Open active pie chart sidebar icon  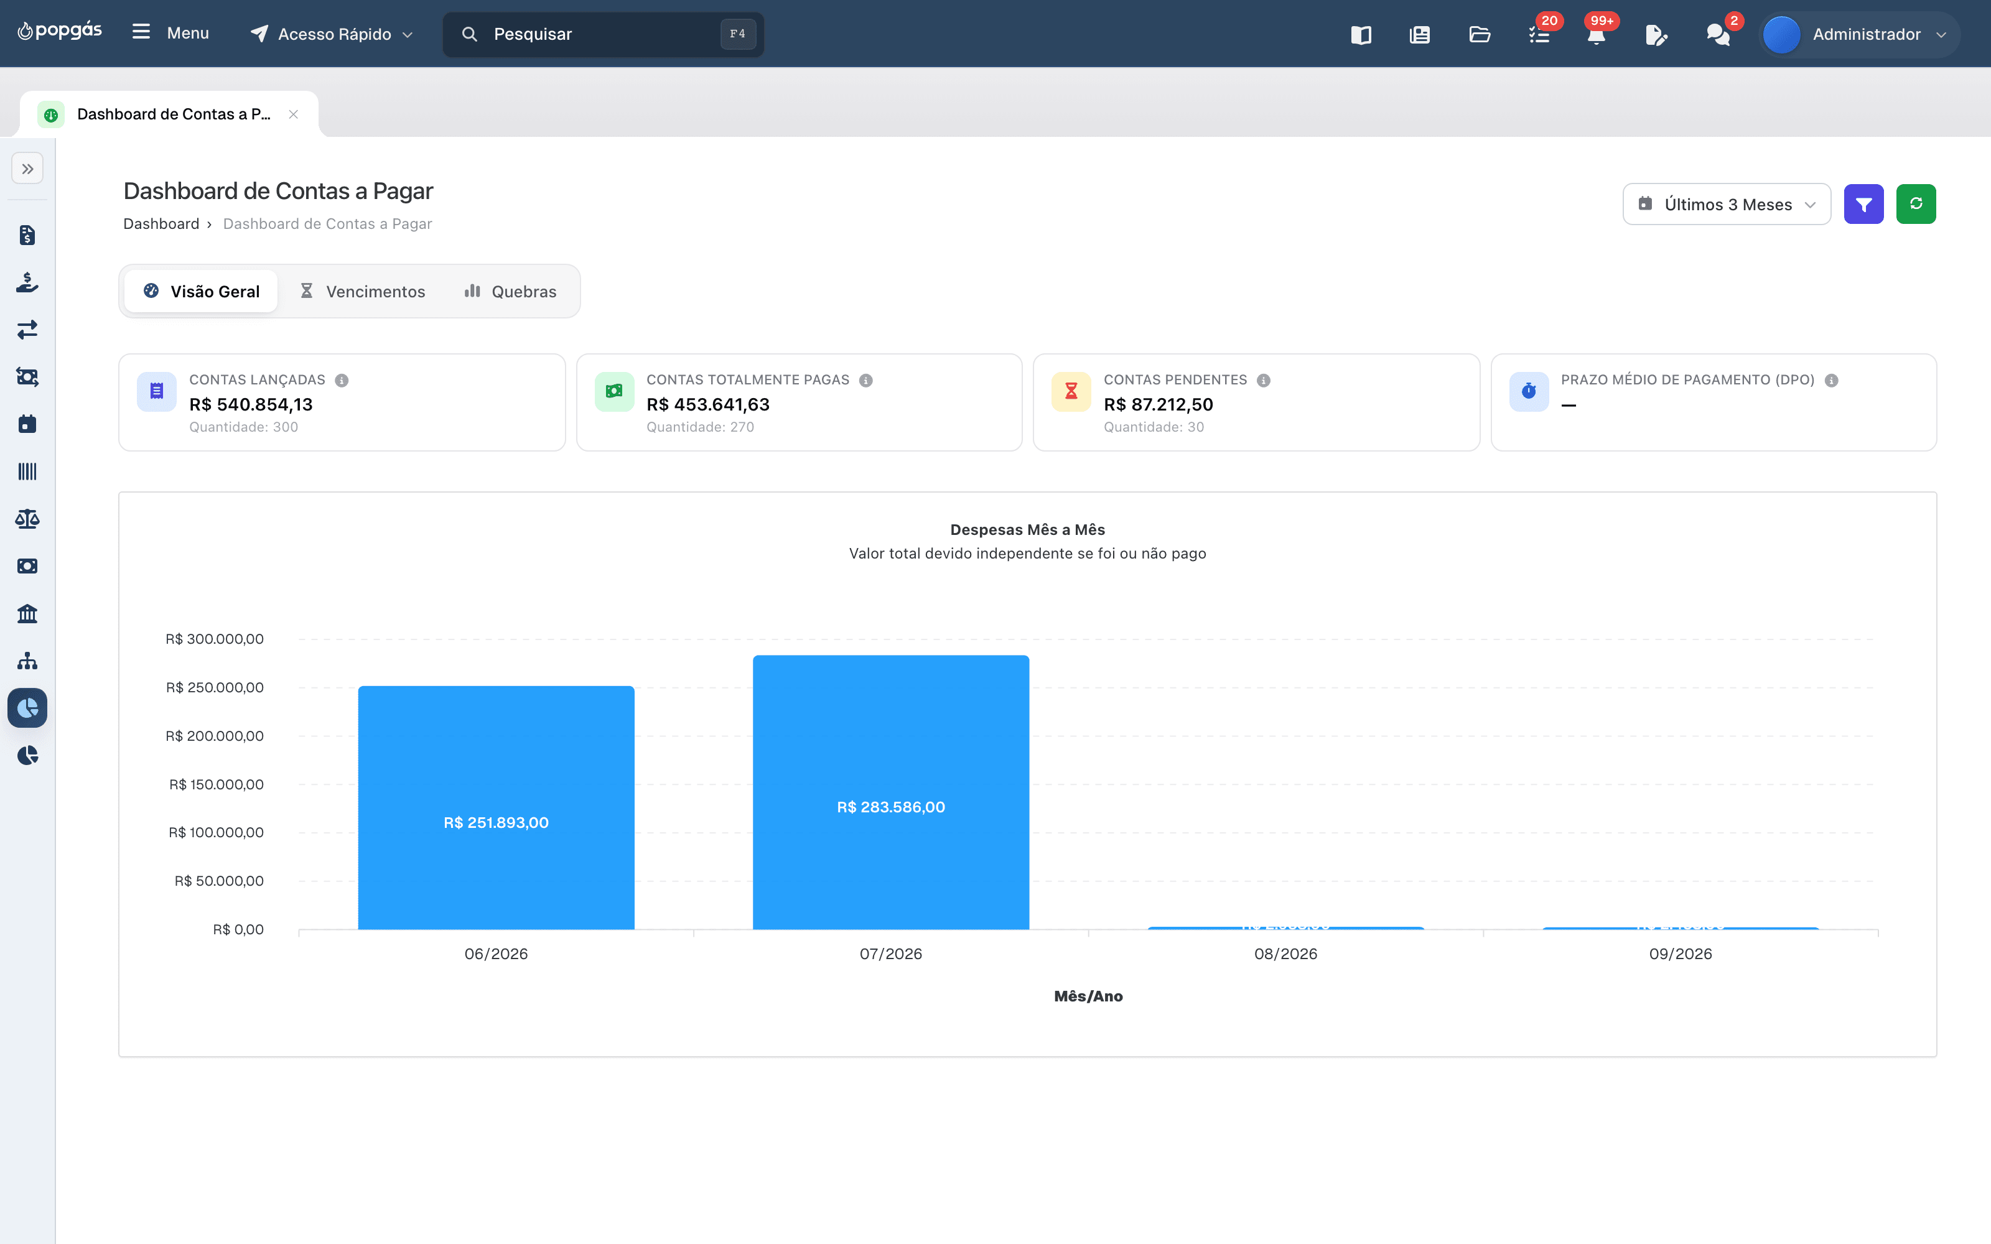27,708
